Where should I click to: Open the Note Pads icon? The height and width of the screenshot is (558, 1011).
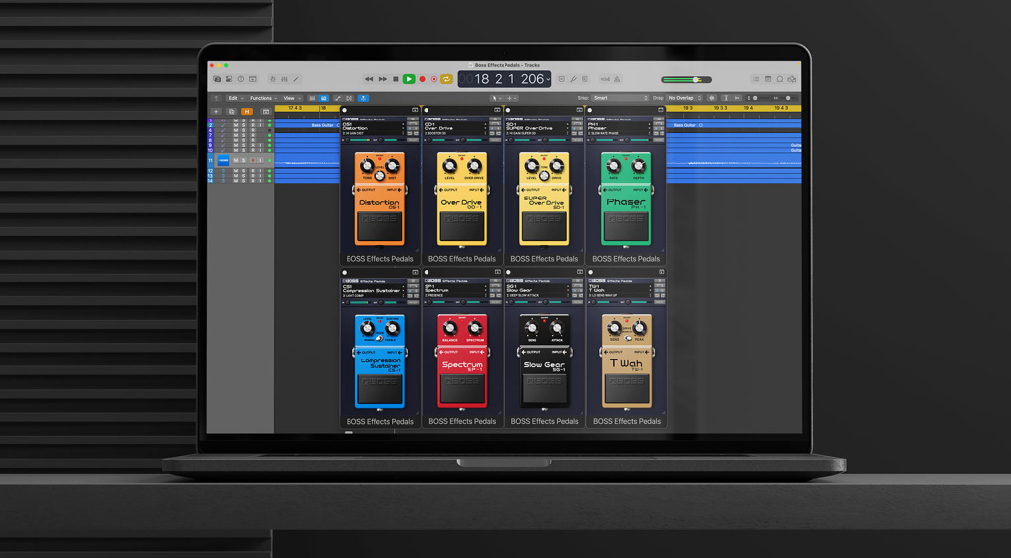coord(768,79)
